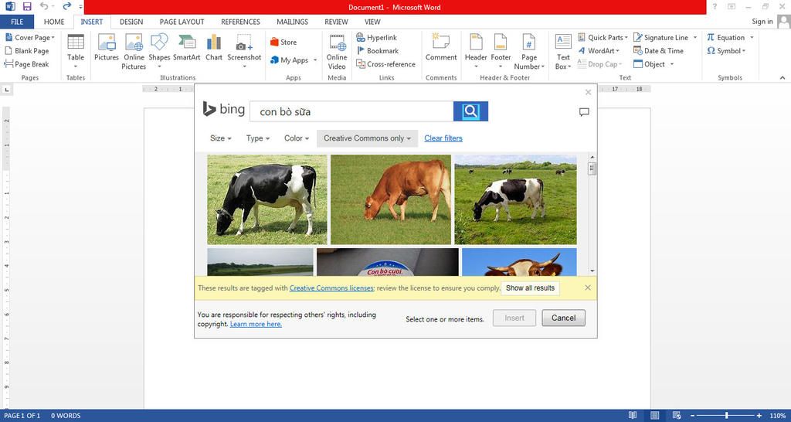
Task: Insert Date & Time
Action: click(658, 50)
